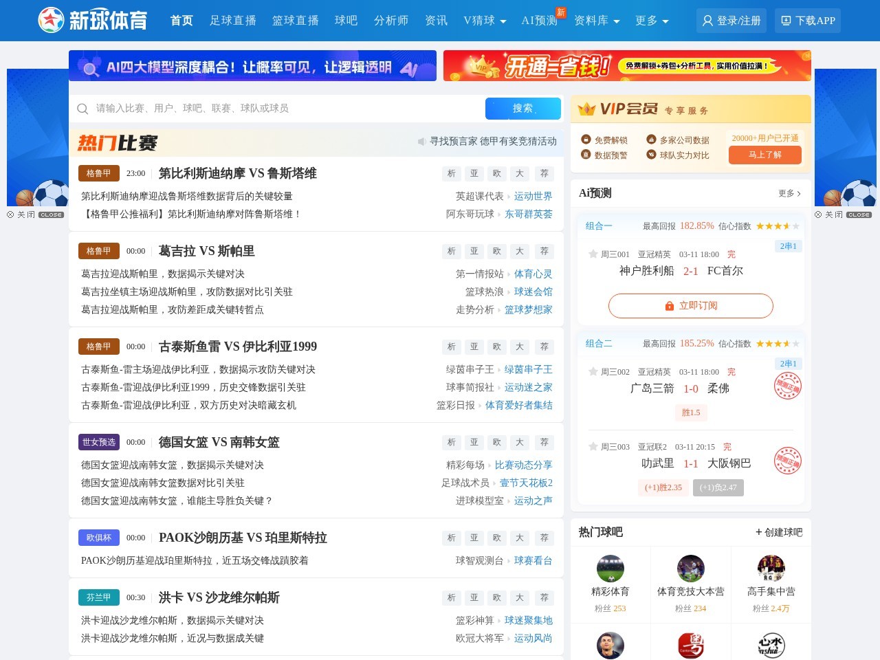This screenshot has height=660, width=880.
Task: Click the speaker icon beside the 德甲 announcement
Action: (x=421, y=142)
